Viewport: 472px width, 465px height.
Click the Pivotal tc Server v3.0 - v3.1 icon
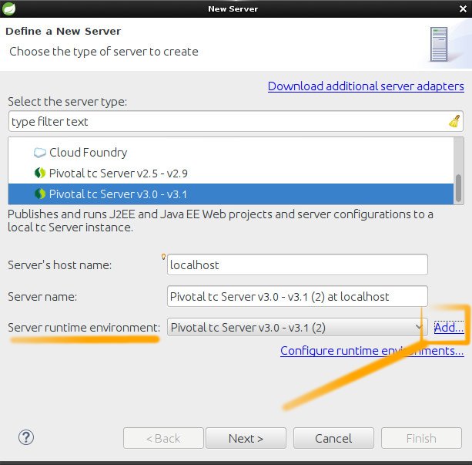pos(40,194)
